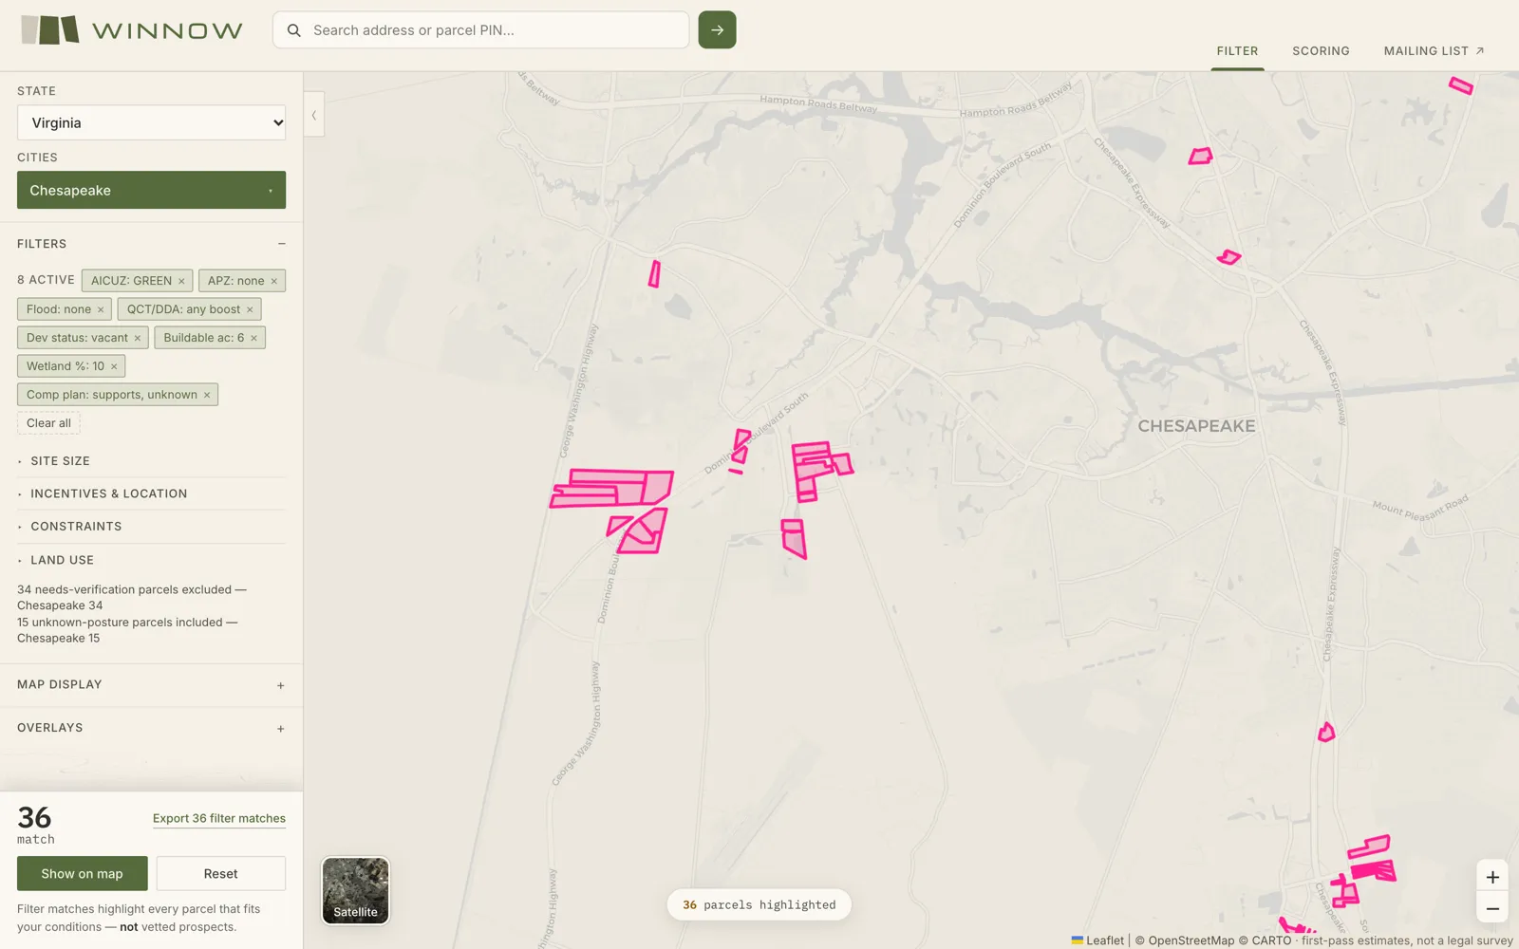Zoom out on the map

click(x=1492, y=908)
